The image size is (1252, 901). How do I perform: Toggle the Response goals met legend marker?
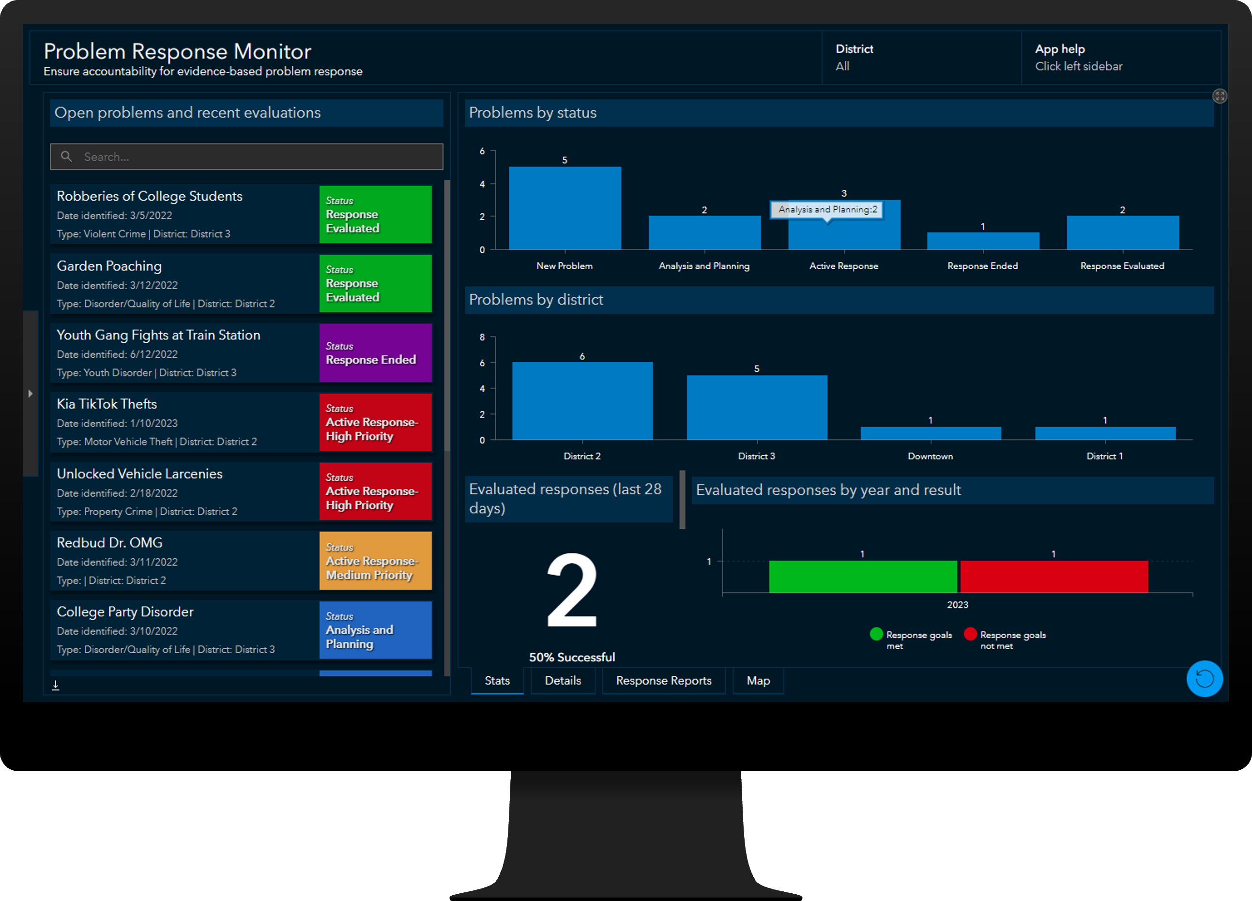click(876, 634)
